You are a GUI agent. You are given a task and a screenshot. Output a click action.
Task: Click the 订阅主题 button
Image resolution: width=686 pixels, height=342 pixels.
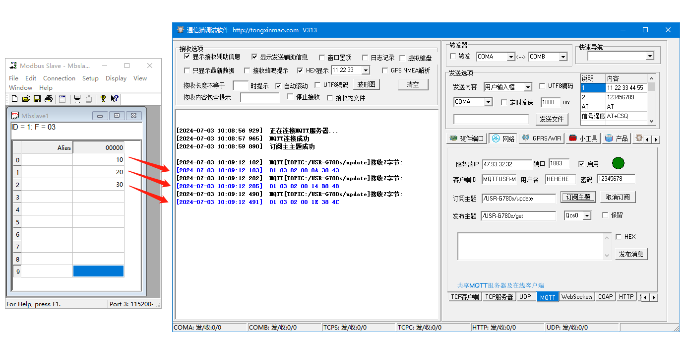(578, 197)
